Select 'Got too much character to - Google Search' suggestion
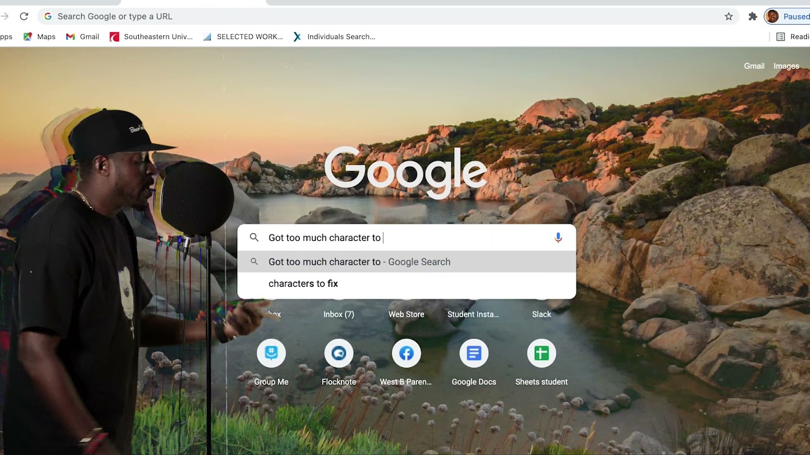This screenshot has height=455, width=810. point(406,262)
